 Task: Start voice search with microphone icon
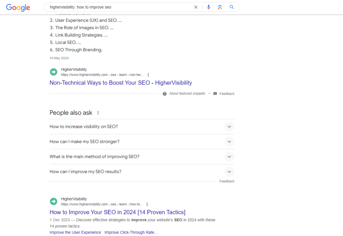coord(209,7)
